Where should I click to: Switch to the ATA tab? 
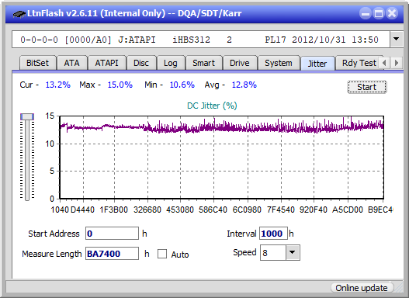(71, 63)
